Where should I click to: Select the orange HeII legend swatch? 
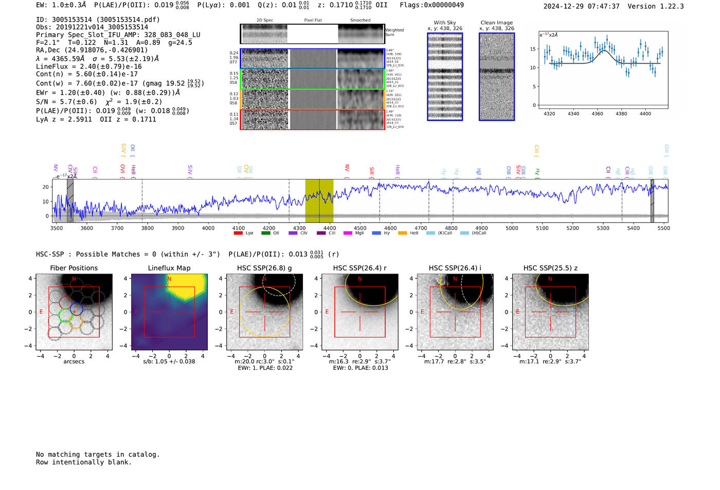pos(402,233)
